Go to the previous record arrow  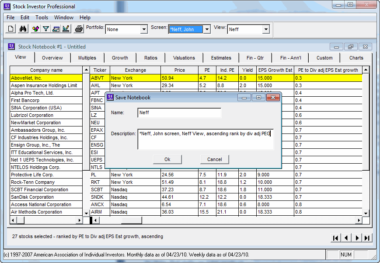(x=346, y=238)
